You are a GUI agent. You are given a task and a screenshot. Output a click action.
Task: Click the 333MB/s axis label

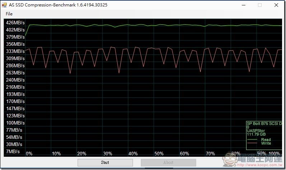(x=15, y=52)
